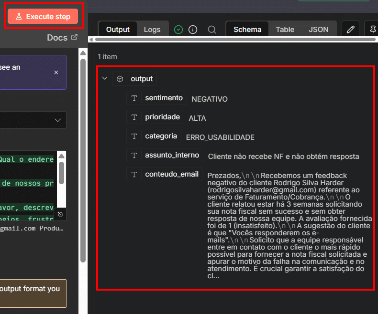The image size is (378, 314).
Task: Click the conteudo_email body text
Action: tap(289, 226)
